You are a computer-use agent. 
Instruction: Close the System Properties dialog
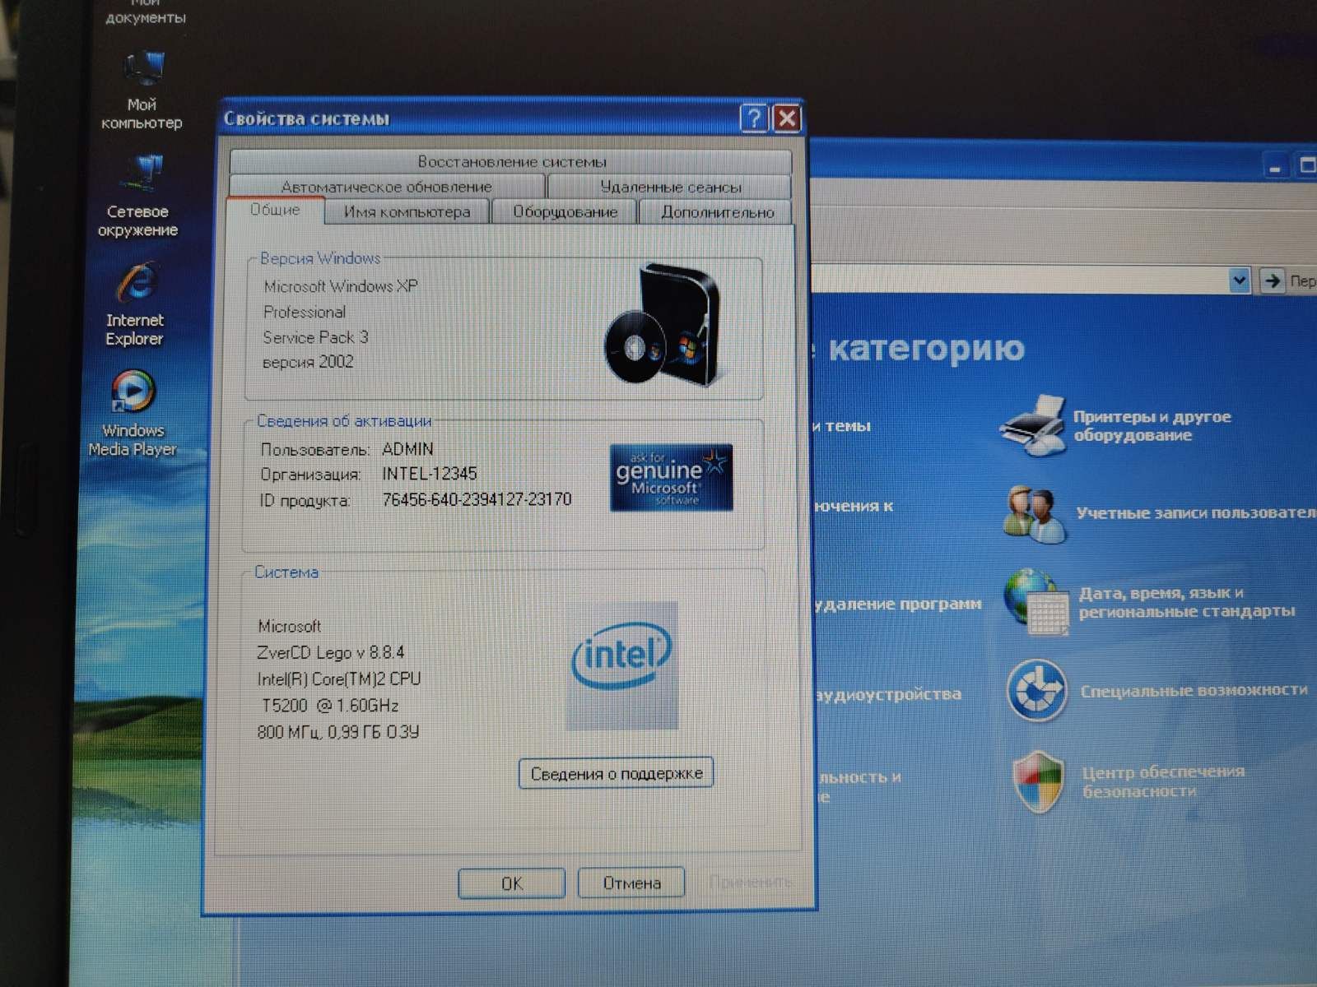click(787, 118)
